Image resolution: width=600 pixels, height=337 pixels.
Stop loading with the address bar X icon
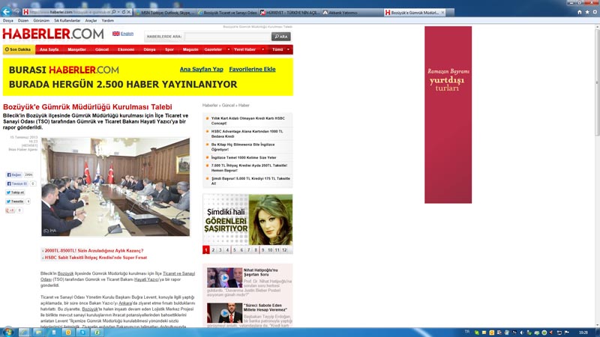[x=128, y=12]
